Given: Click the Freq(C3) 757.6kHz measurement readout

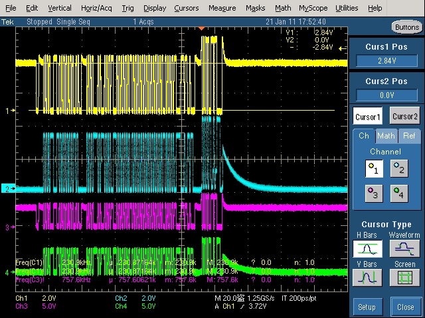Looking at the screenshot, I should click(x=165, y=280).
